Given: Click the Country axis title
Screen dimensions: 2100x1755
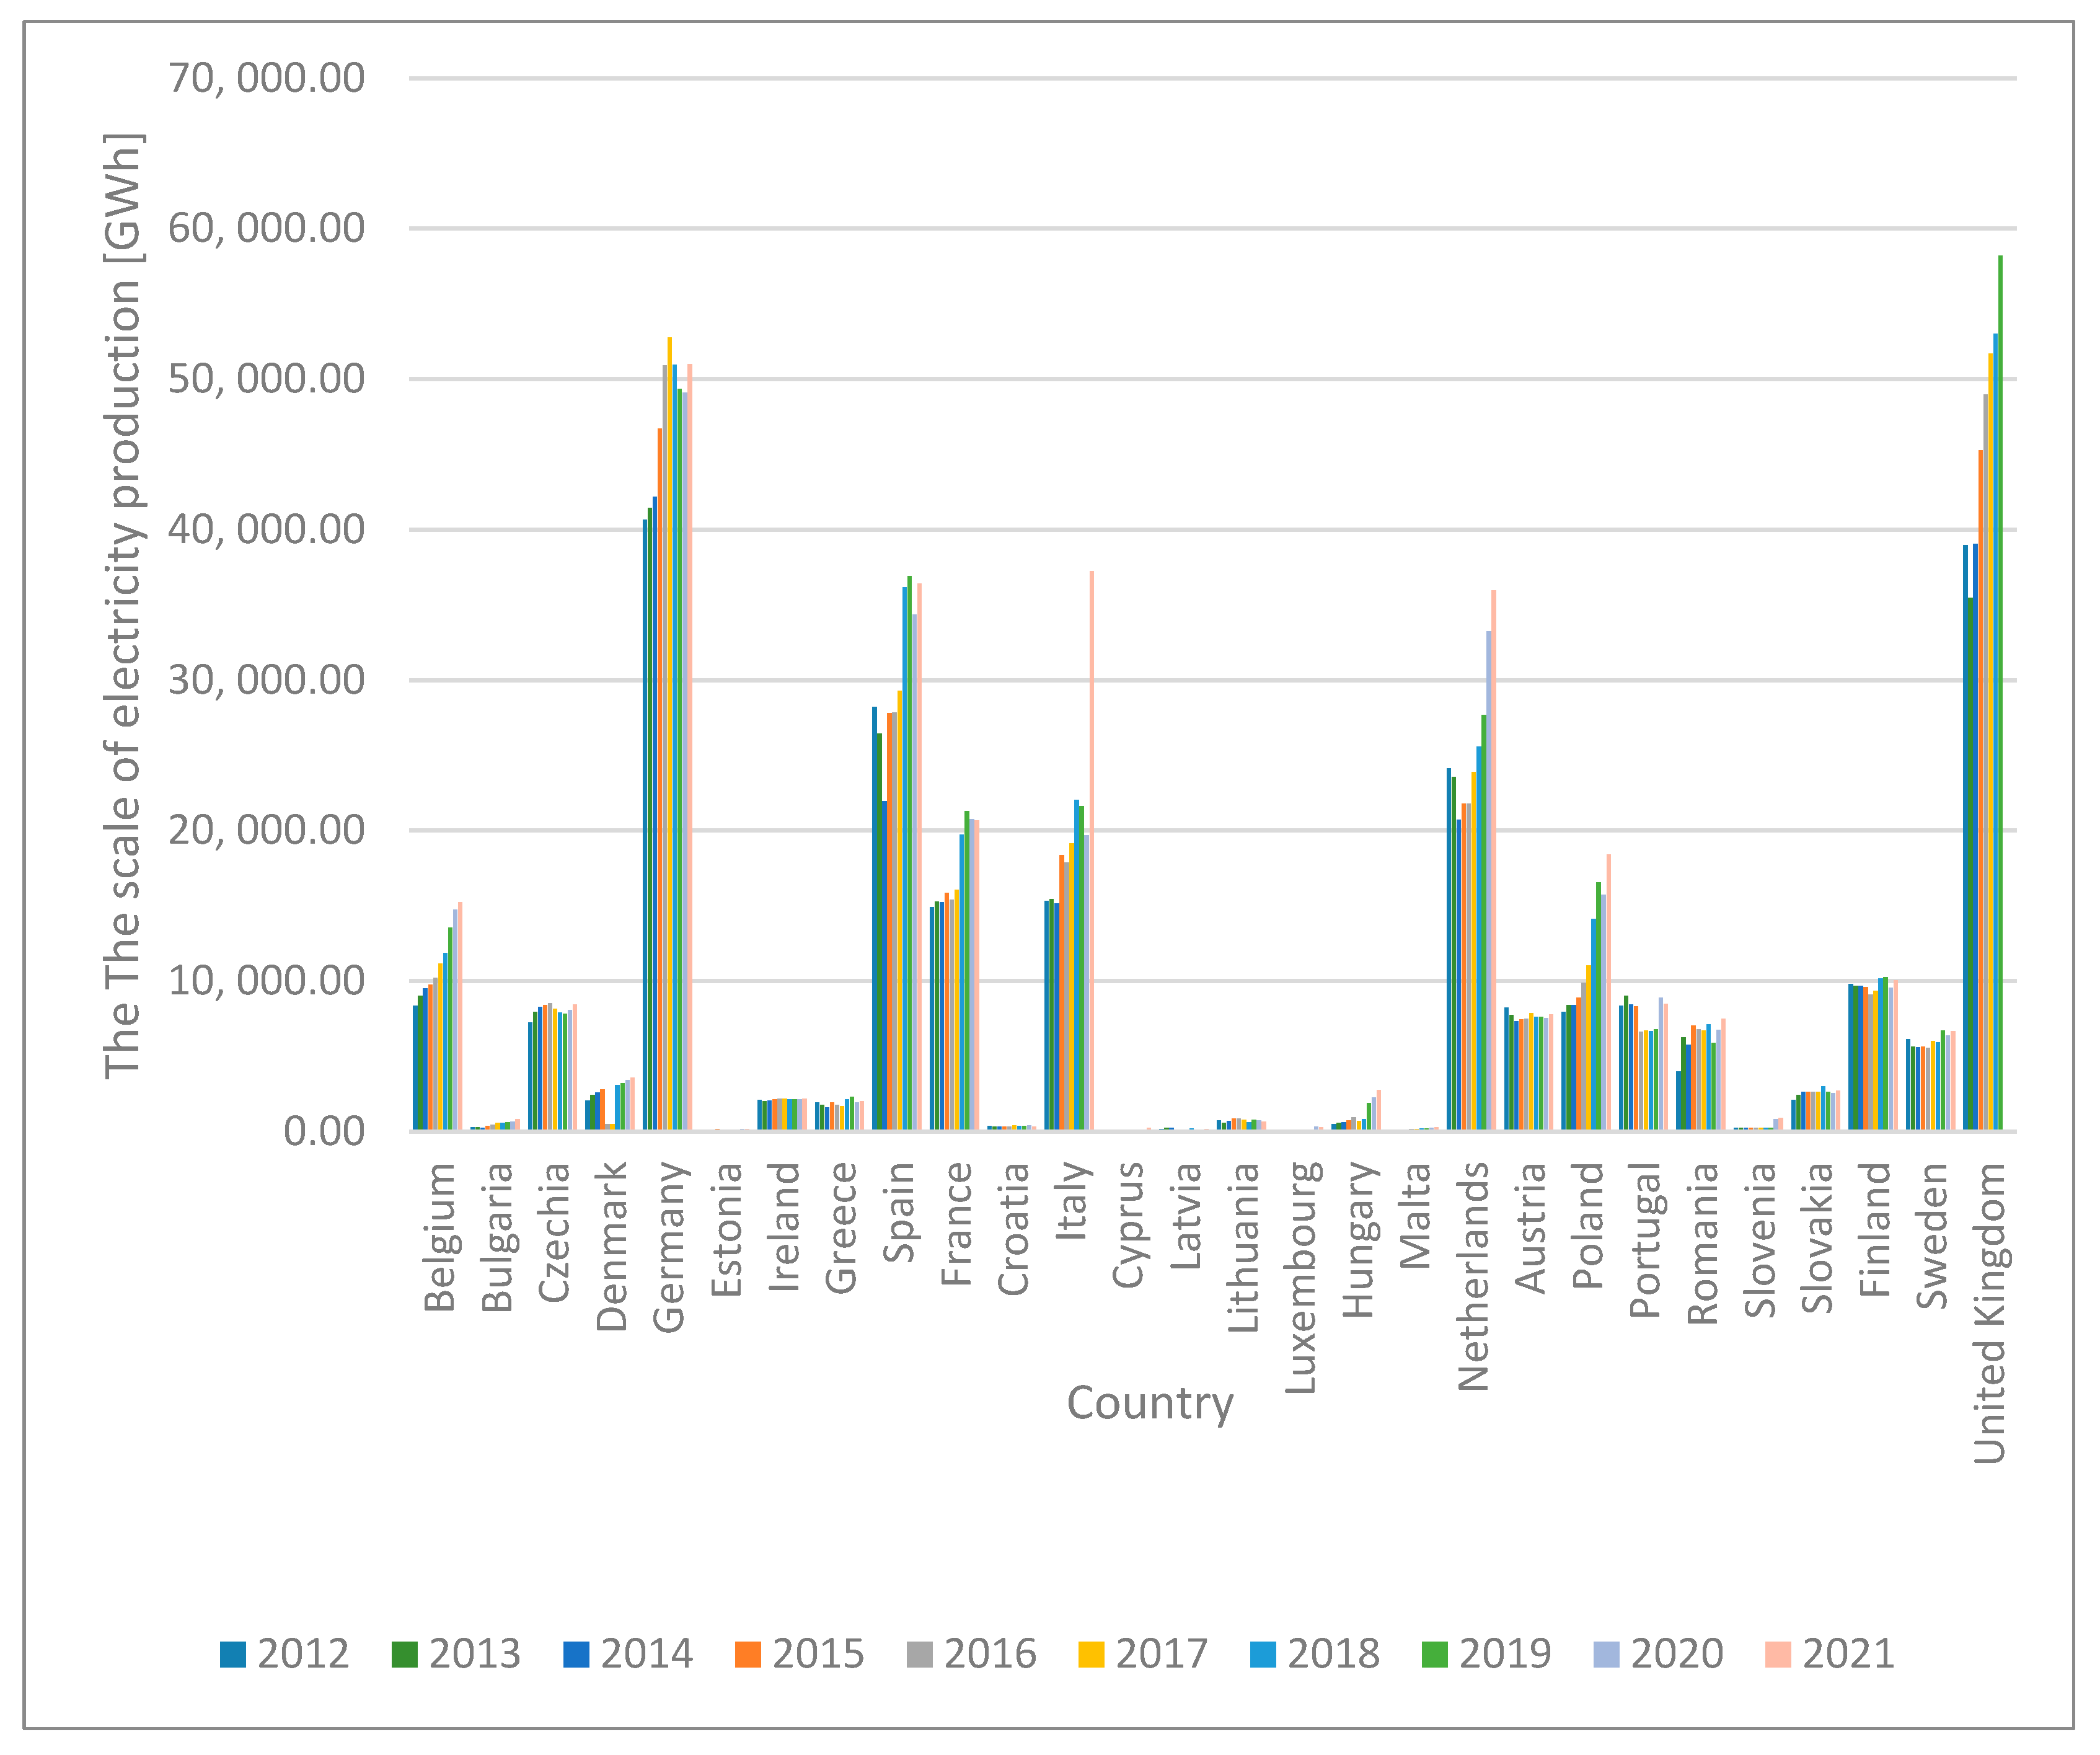Looking at the screenshot, I should coord(1150,1403).
